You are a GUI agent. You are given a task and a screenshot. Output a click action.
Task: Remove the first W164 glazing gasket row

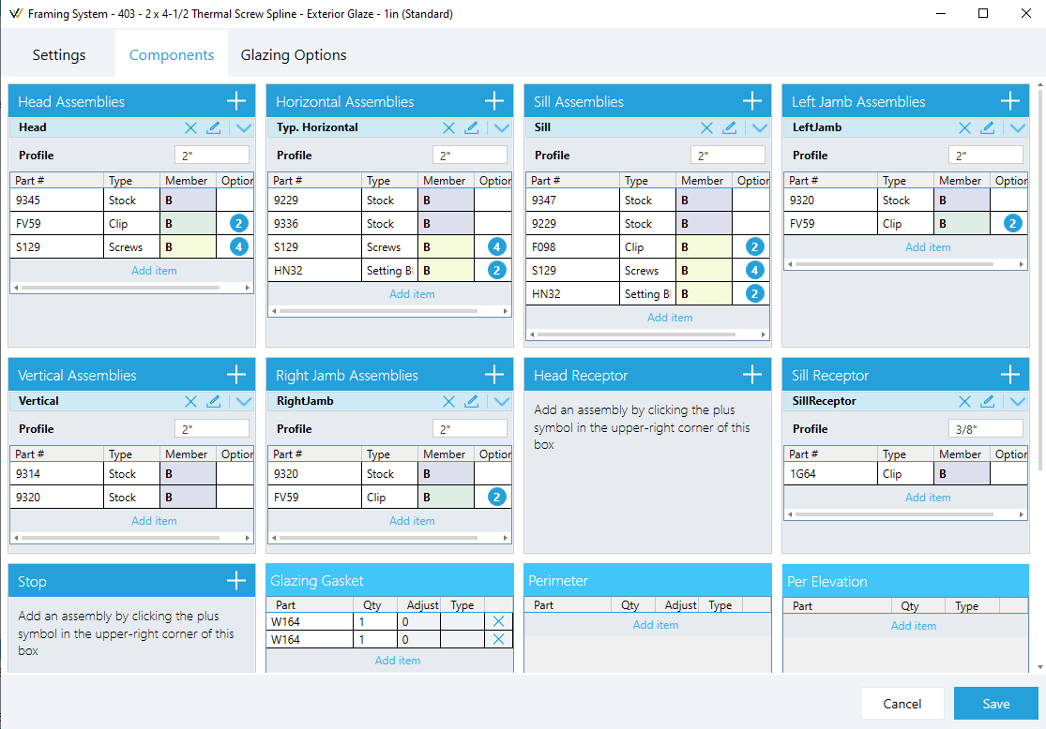tap(498, 622)
